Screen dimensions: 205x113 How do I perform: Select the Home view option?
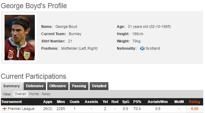coord(34,94)
